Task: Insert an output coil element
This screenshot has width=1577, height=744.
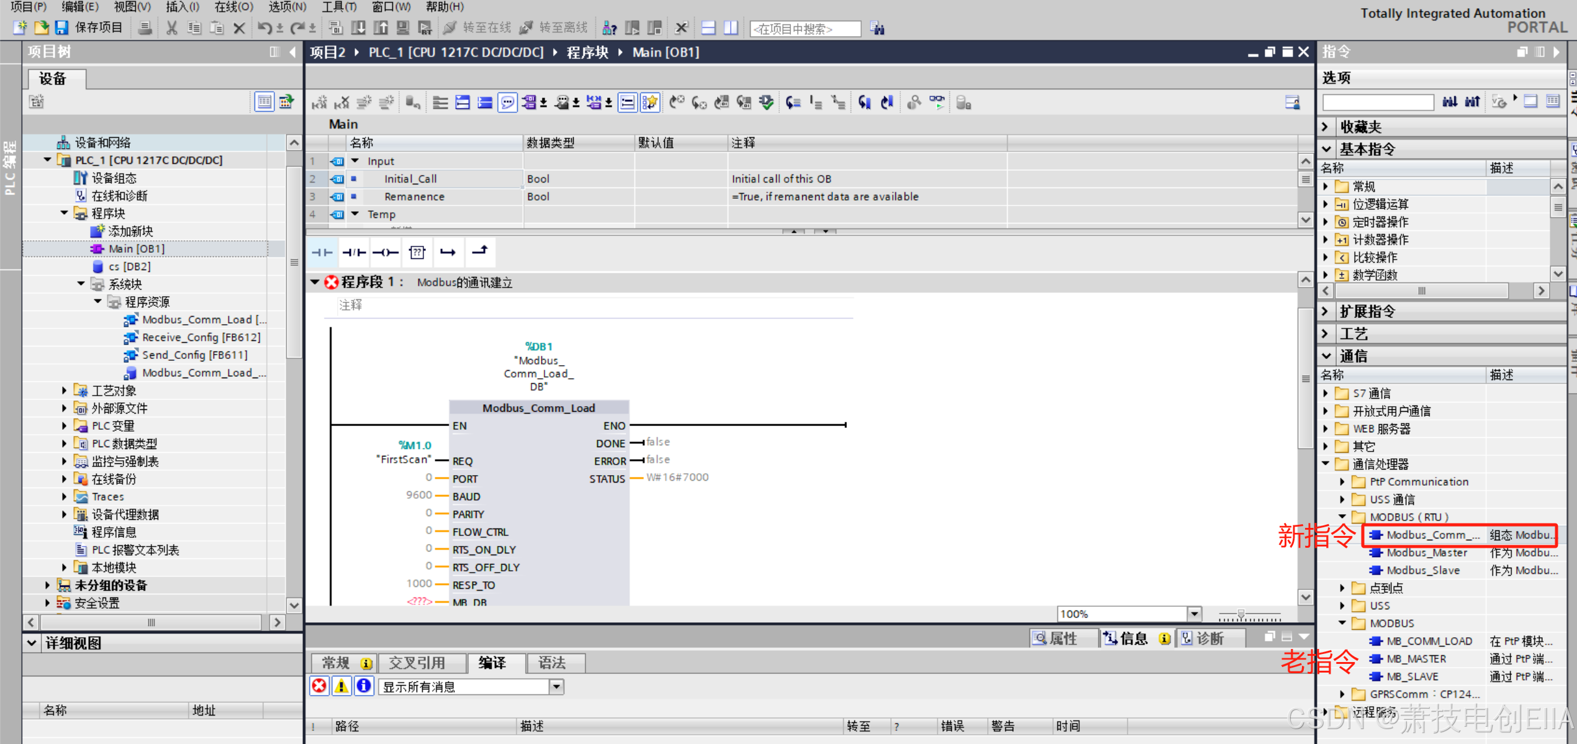Action: click(386, 252)
